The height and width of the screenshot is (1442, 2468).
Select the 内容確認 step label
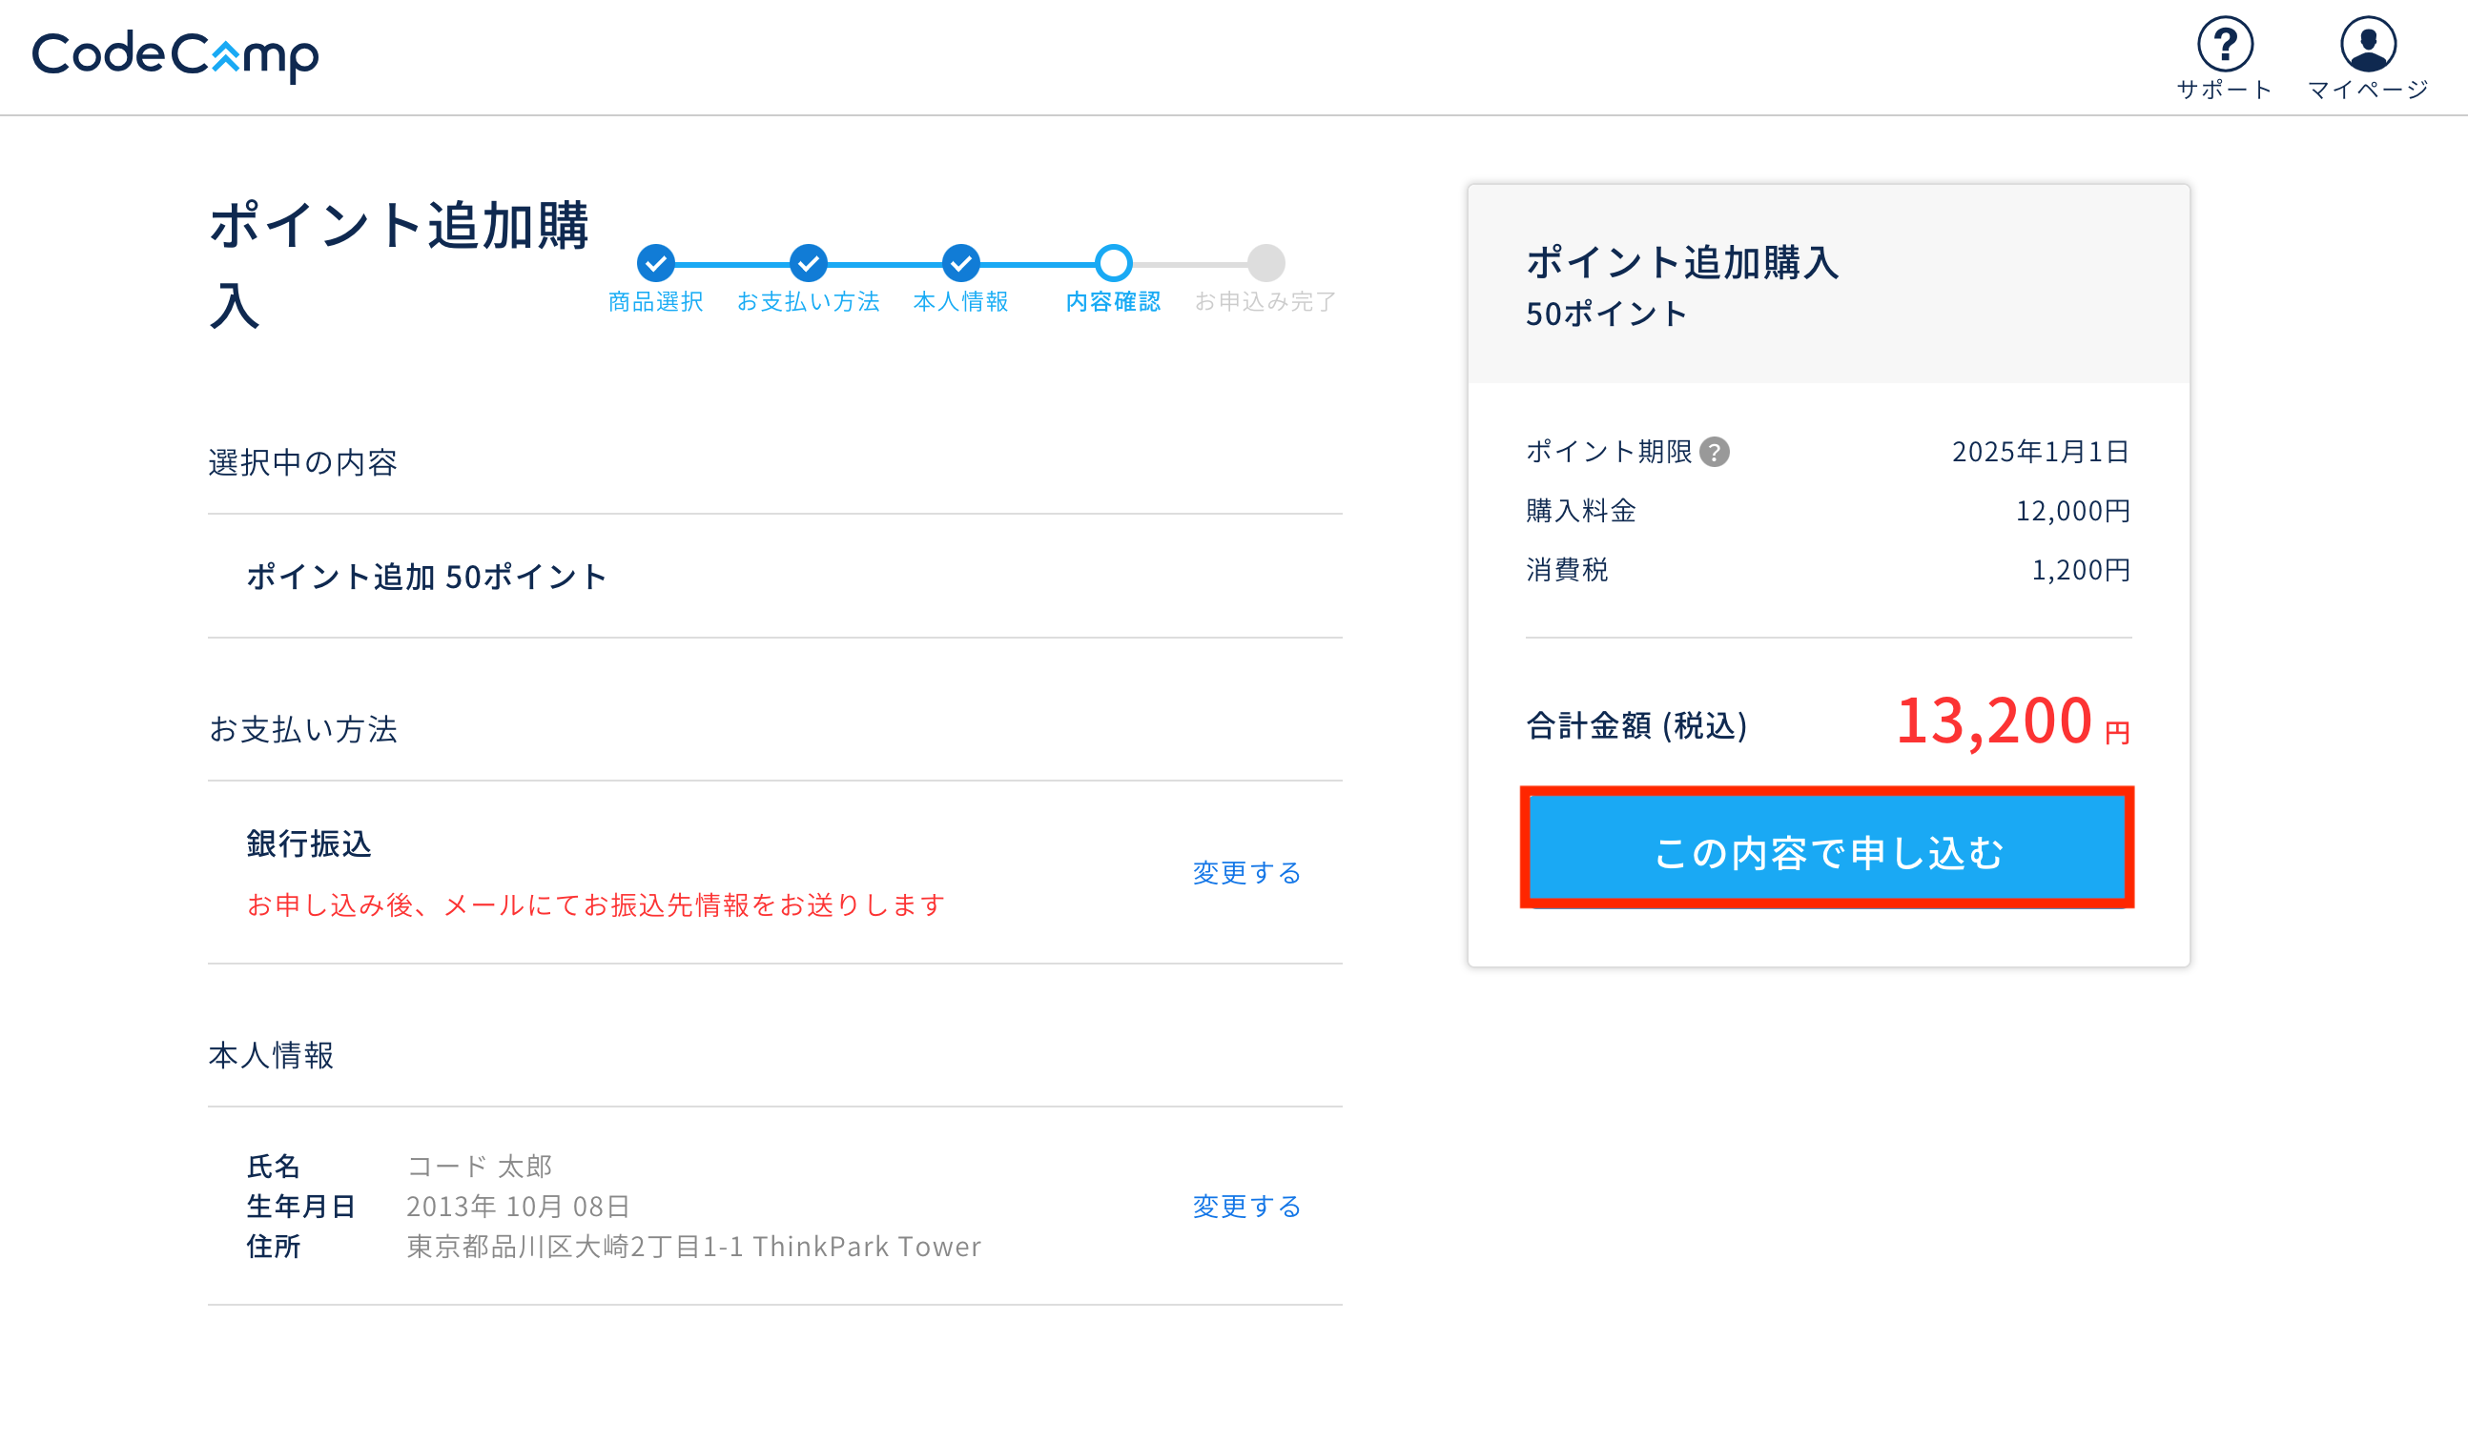[1114, 301]
